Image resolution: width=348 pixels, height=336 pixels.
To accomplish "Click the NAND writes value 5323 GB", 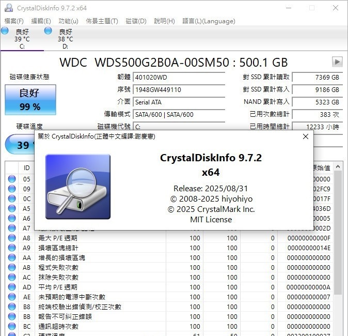I will click(317, 102).
